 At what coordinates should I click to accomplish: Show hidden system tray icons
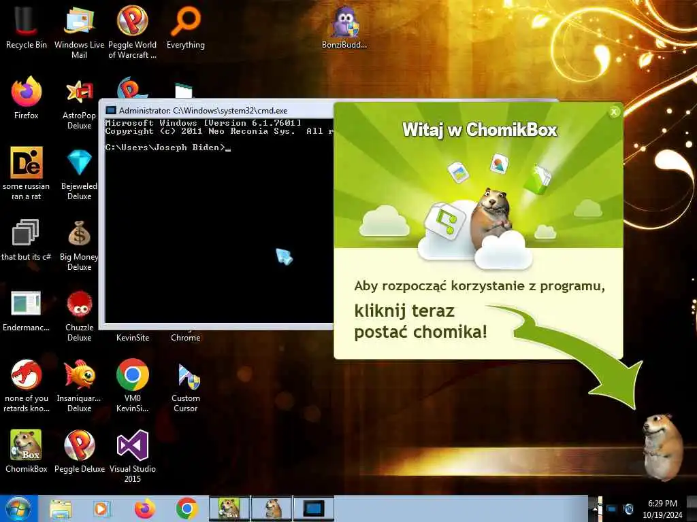[595, 510]
